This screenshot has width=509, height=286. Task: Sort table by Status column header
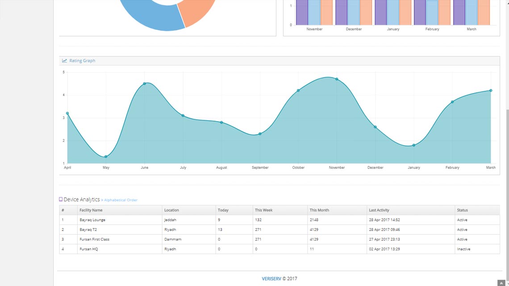point(463,210)
